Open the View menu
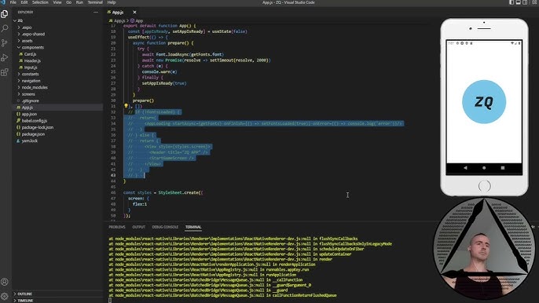 click(57, 2)
